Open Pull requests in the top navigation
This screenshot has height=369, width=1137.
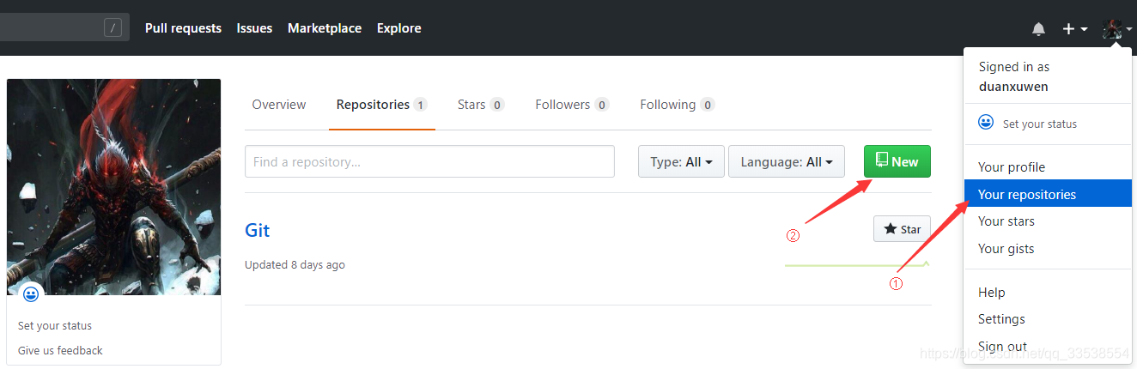[x=183, y=28]
